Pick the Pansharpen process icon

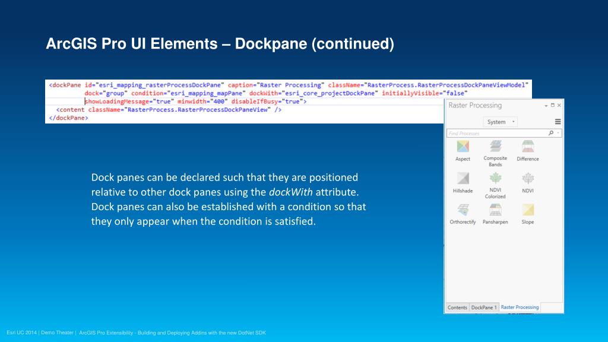click(x=495, y=210)
